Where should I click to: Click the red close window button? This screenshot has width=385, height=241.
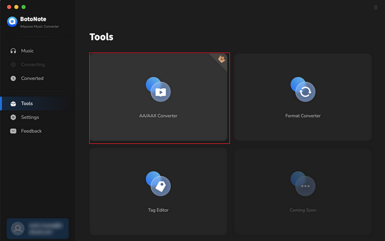7,7
